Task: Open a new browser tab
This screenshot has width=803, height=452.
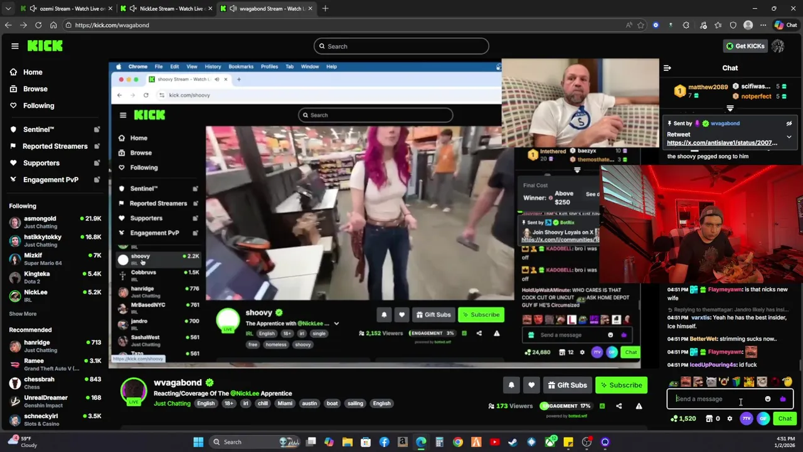Action: pos(325,9)
